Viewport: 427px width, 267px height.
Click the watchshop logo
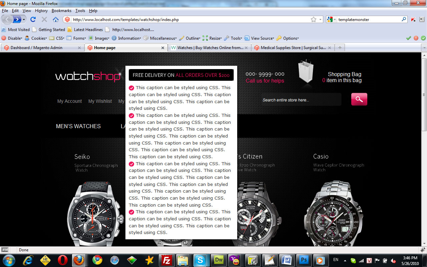[88, 76]
